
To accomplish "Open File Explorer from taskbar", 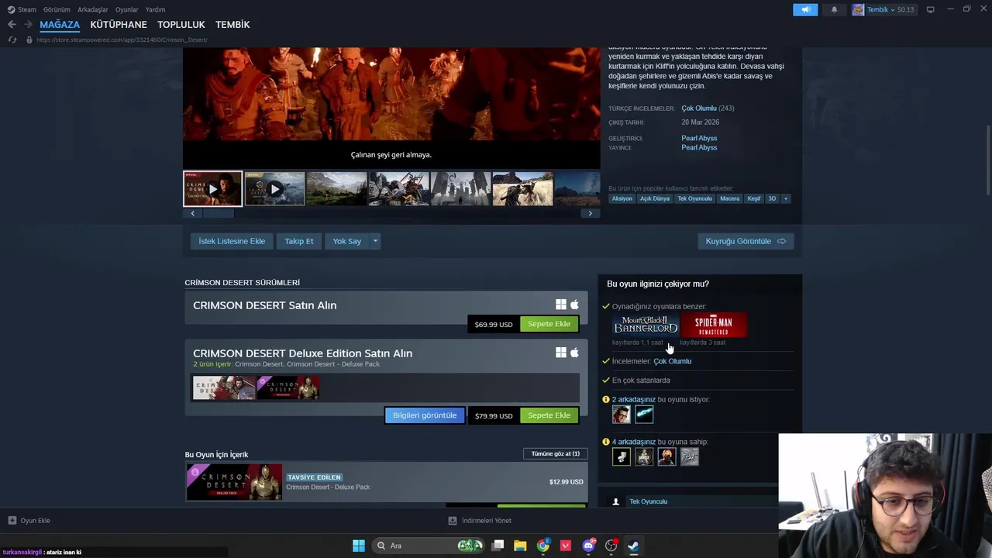I will click(x=520, y=546).
